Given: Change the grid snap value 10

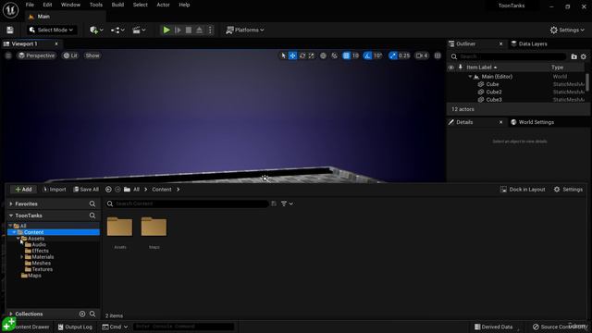Looking at the screenshot, I should (355, 55).
